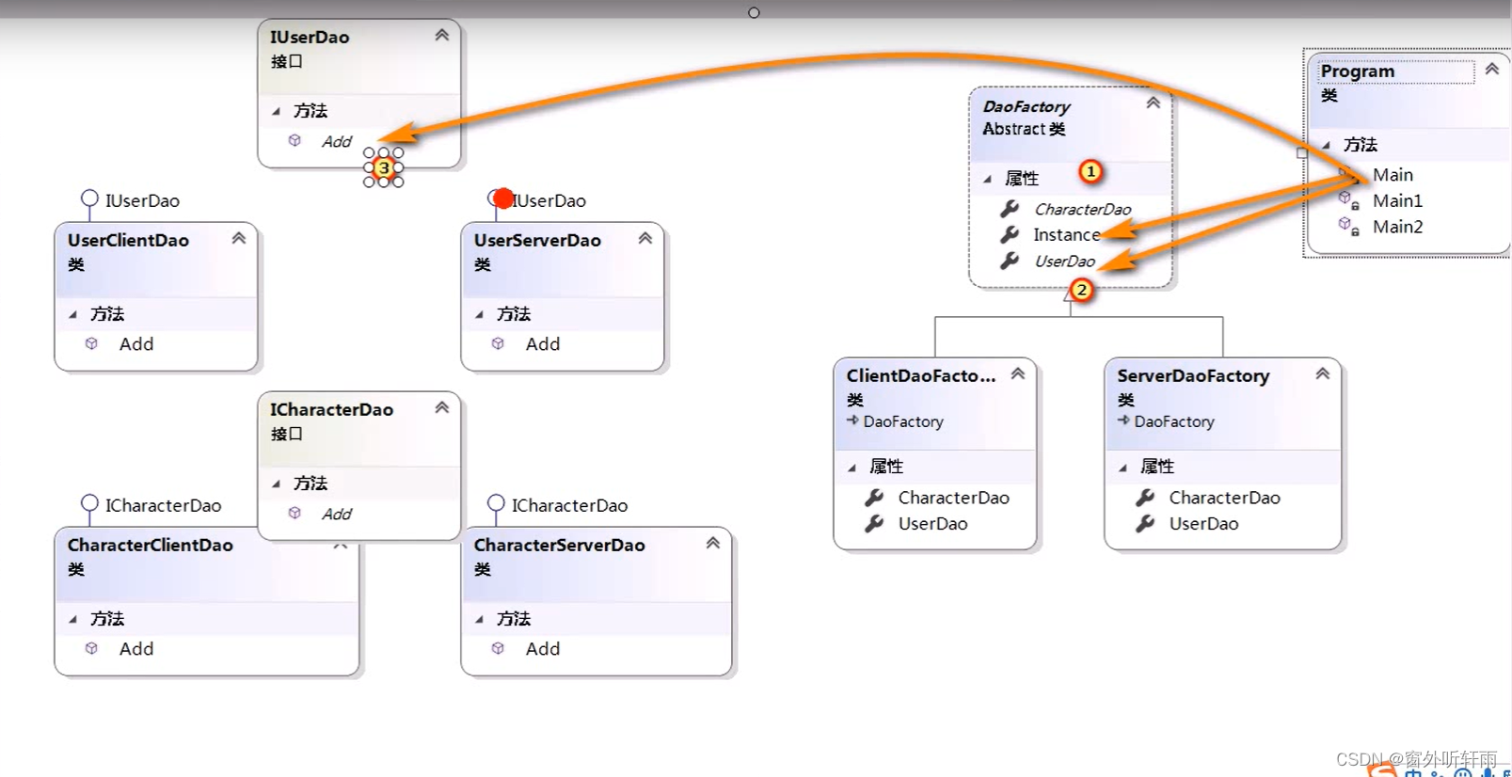Image resolution: width=1512 pixels, height=777 pixels.
Task: Click the wrench icon for ServerDaoFactory's UserDao
Action: (x=1145, y=523)
